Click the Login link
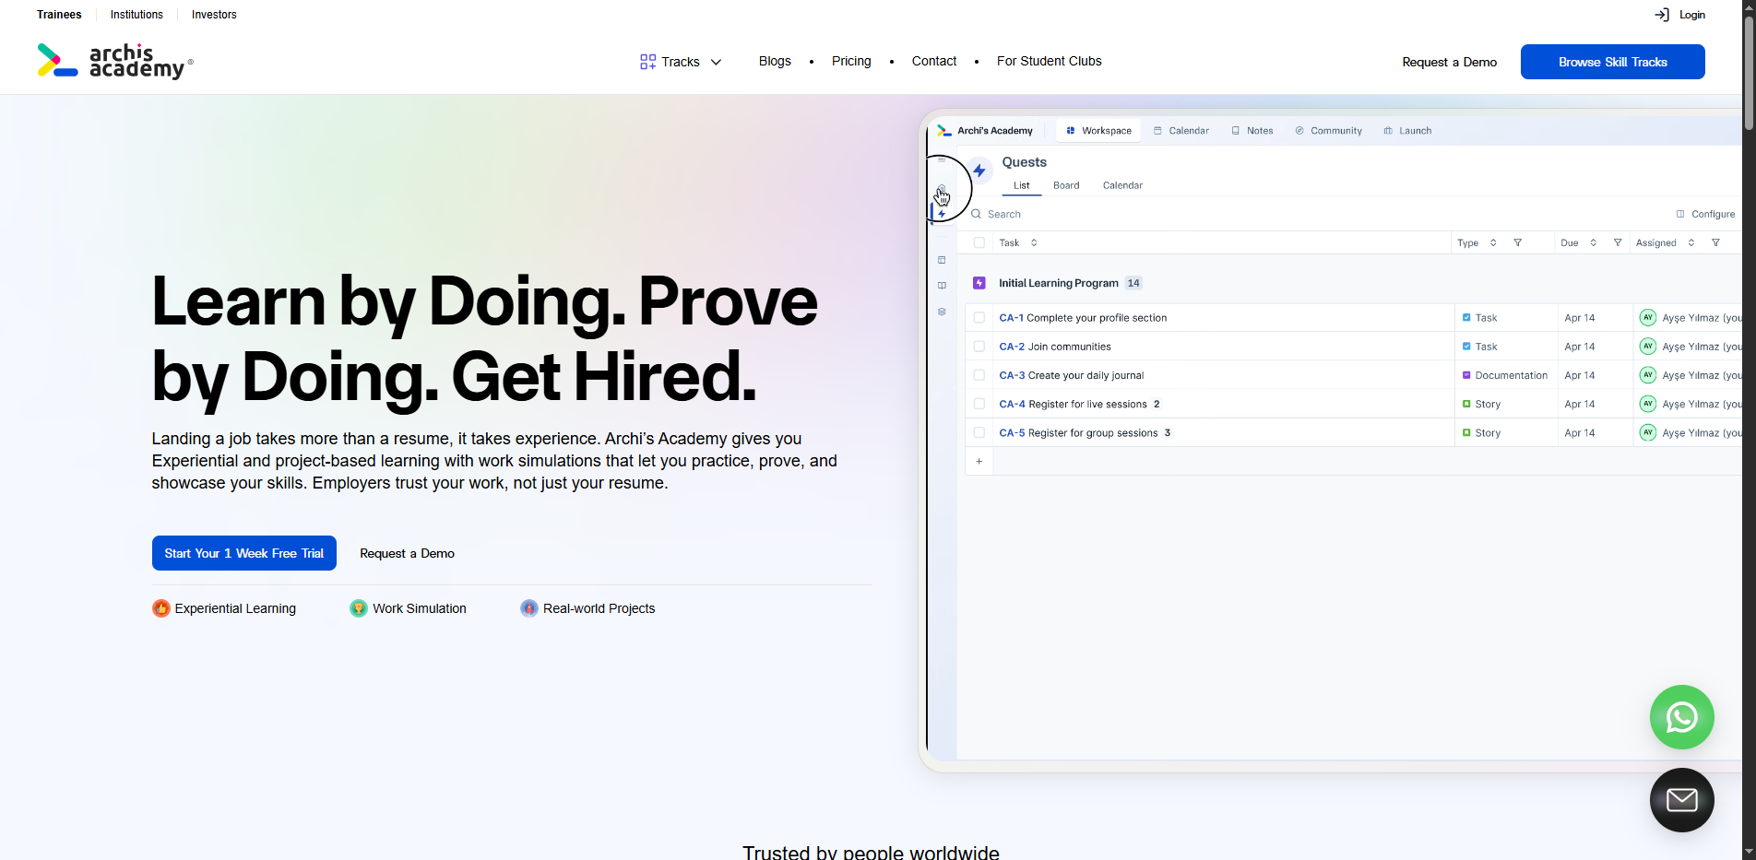 (x=1679, y=15)
